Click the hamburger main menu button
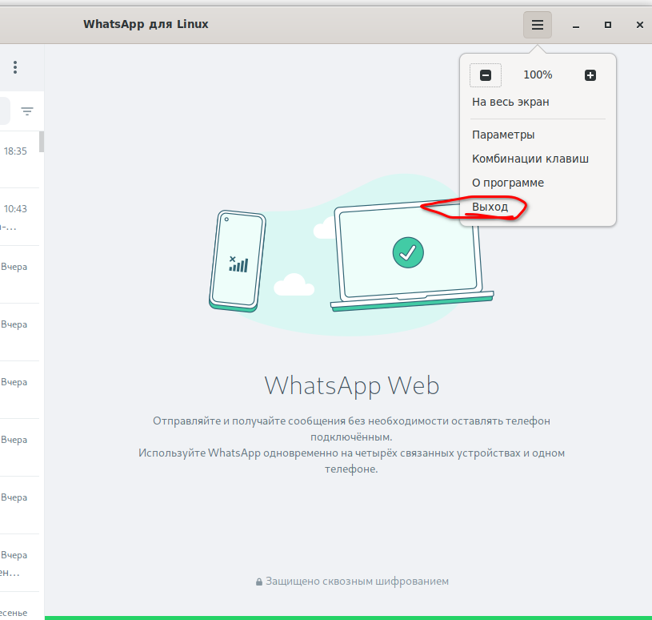The image size is (652, 620). tap(538, 25)
